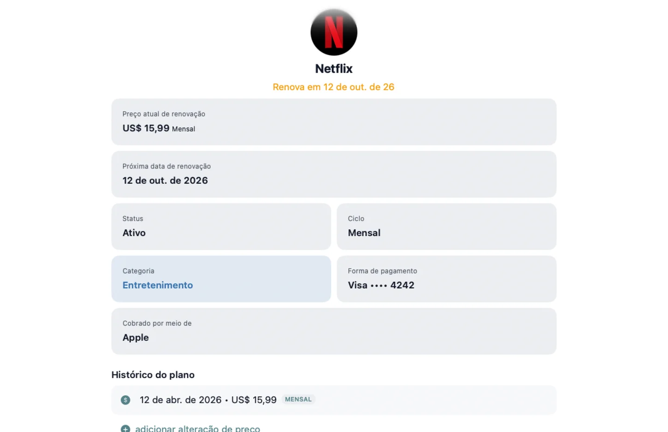
Task: Click the plus icon beside adicionar alteração de preço
Action: [x=125, y=429]
